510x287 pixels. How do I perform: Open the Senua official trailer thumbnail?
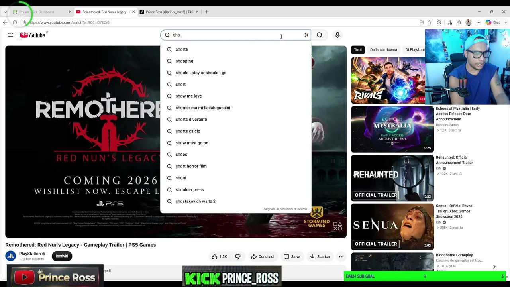tap(392, 227)
